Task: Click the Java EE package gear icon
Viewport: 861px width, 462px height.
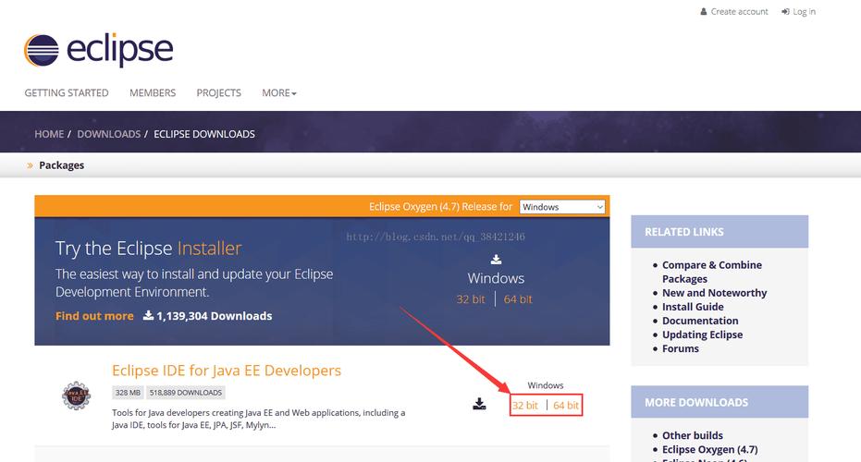Action: click(x=76, y=395)
